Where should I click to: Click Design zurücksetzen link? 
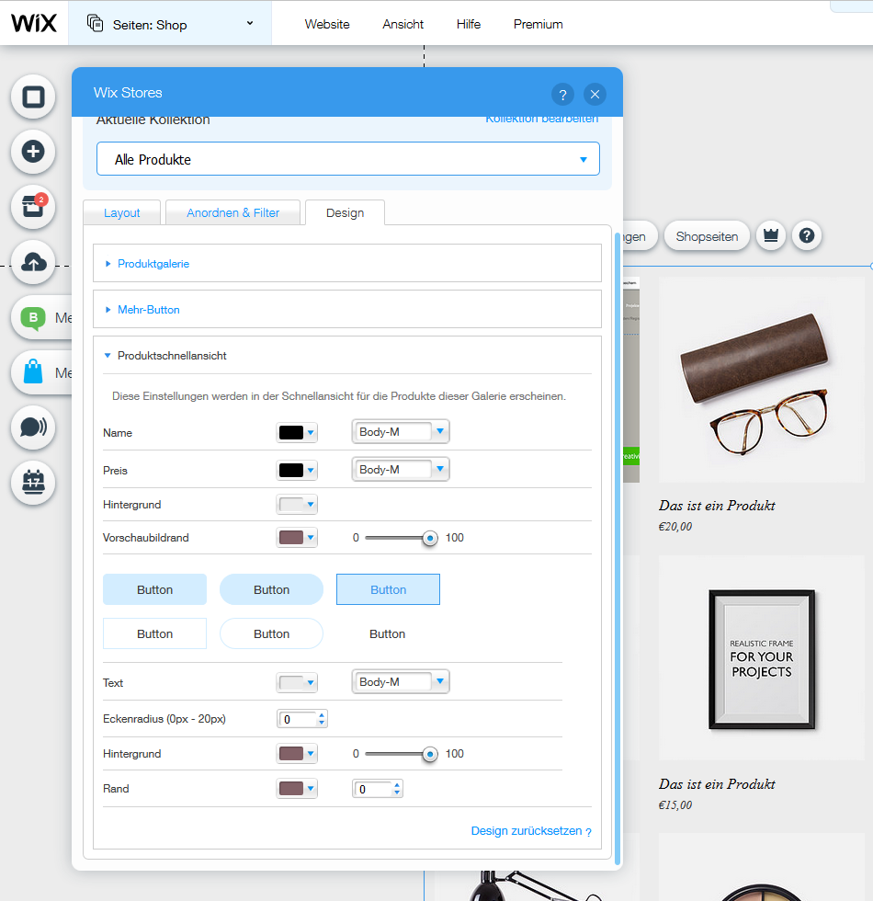pos(526,831)
